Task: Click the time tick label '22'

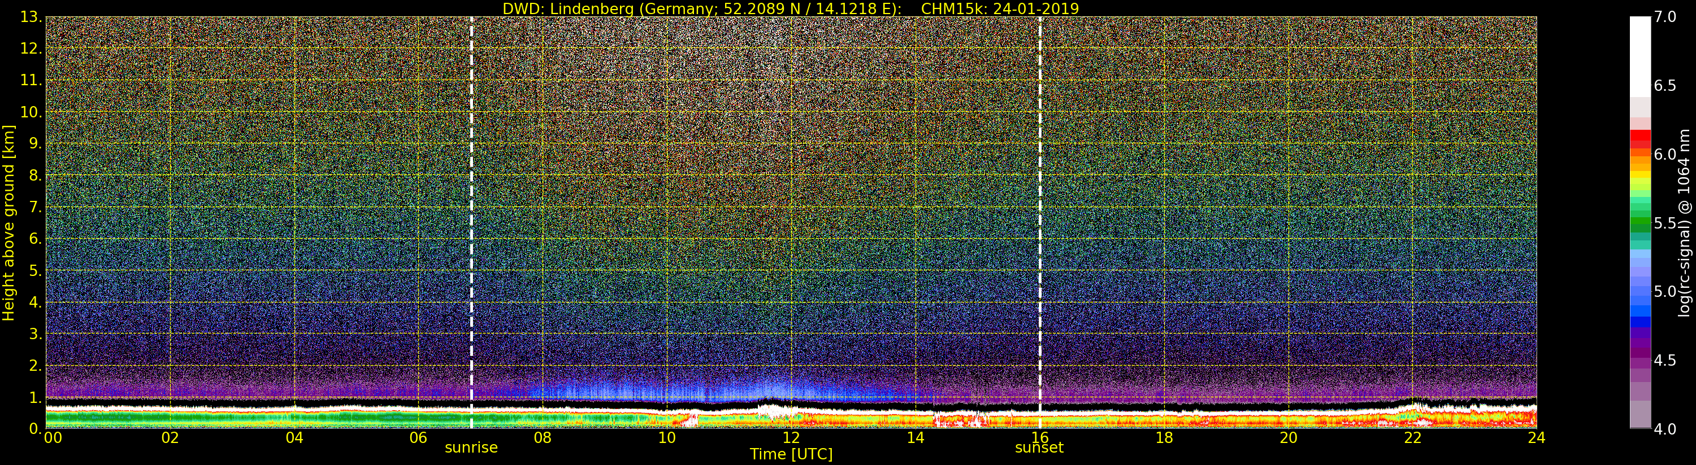Action: point(1413,438)
